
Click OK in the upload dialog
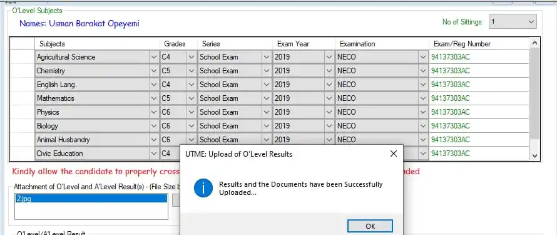pyautogui.click(x=370, y=226)
